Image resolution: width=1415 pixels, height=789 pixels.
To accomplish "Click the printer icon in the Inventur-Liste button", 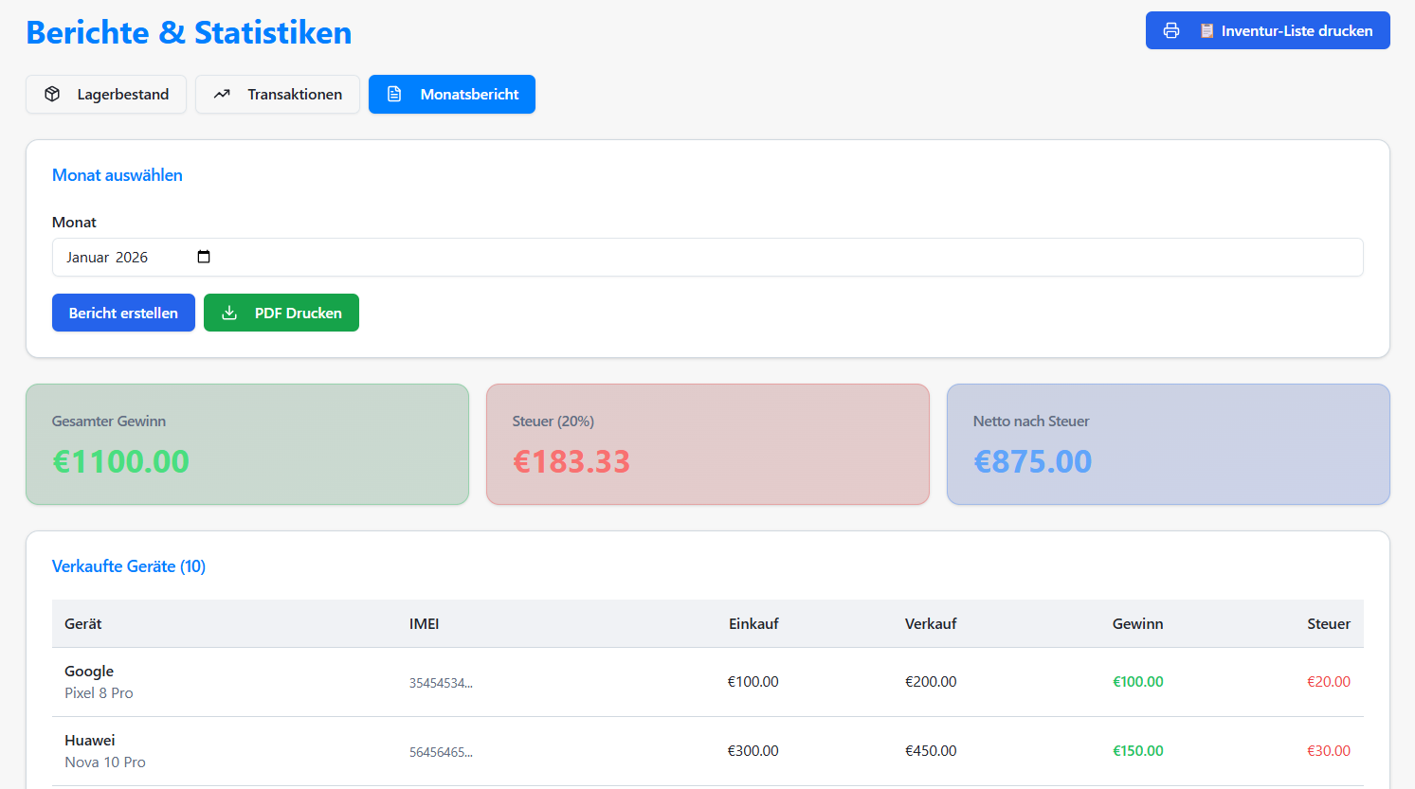I will (1171, 30).
